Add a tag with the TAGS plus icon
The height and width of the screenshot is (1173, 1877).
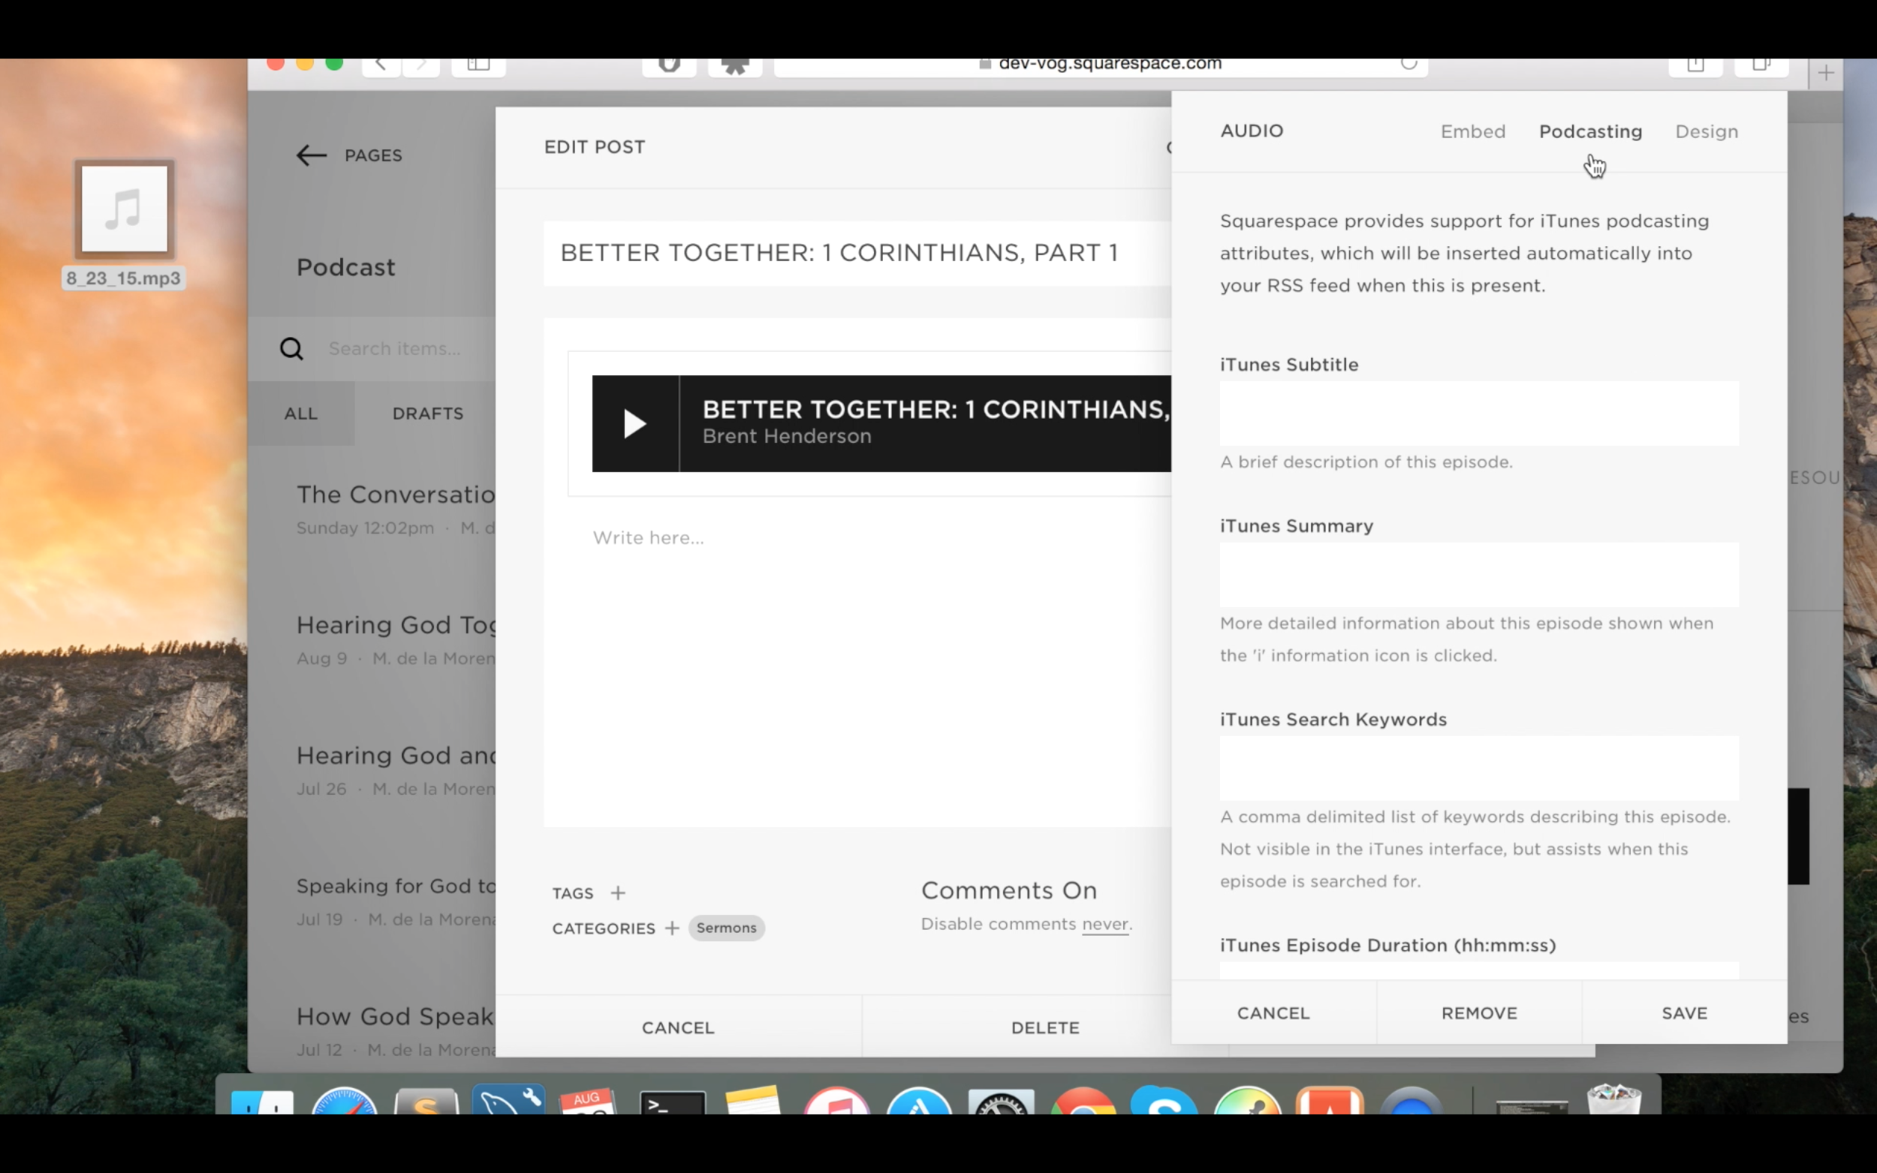pyautogui.click(x=618, y=893)
